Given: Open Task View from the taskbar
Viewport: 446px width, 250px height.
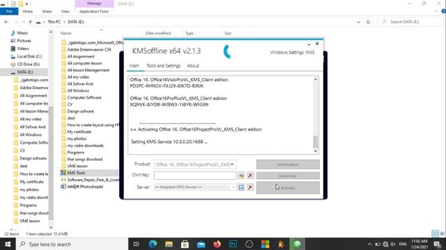Looking at the screenshot, I should [137, 244].
